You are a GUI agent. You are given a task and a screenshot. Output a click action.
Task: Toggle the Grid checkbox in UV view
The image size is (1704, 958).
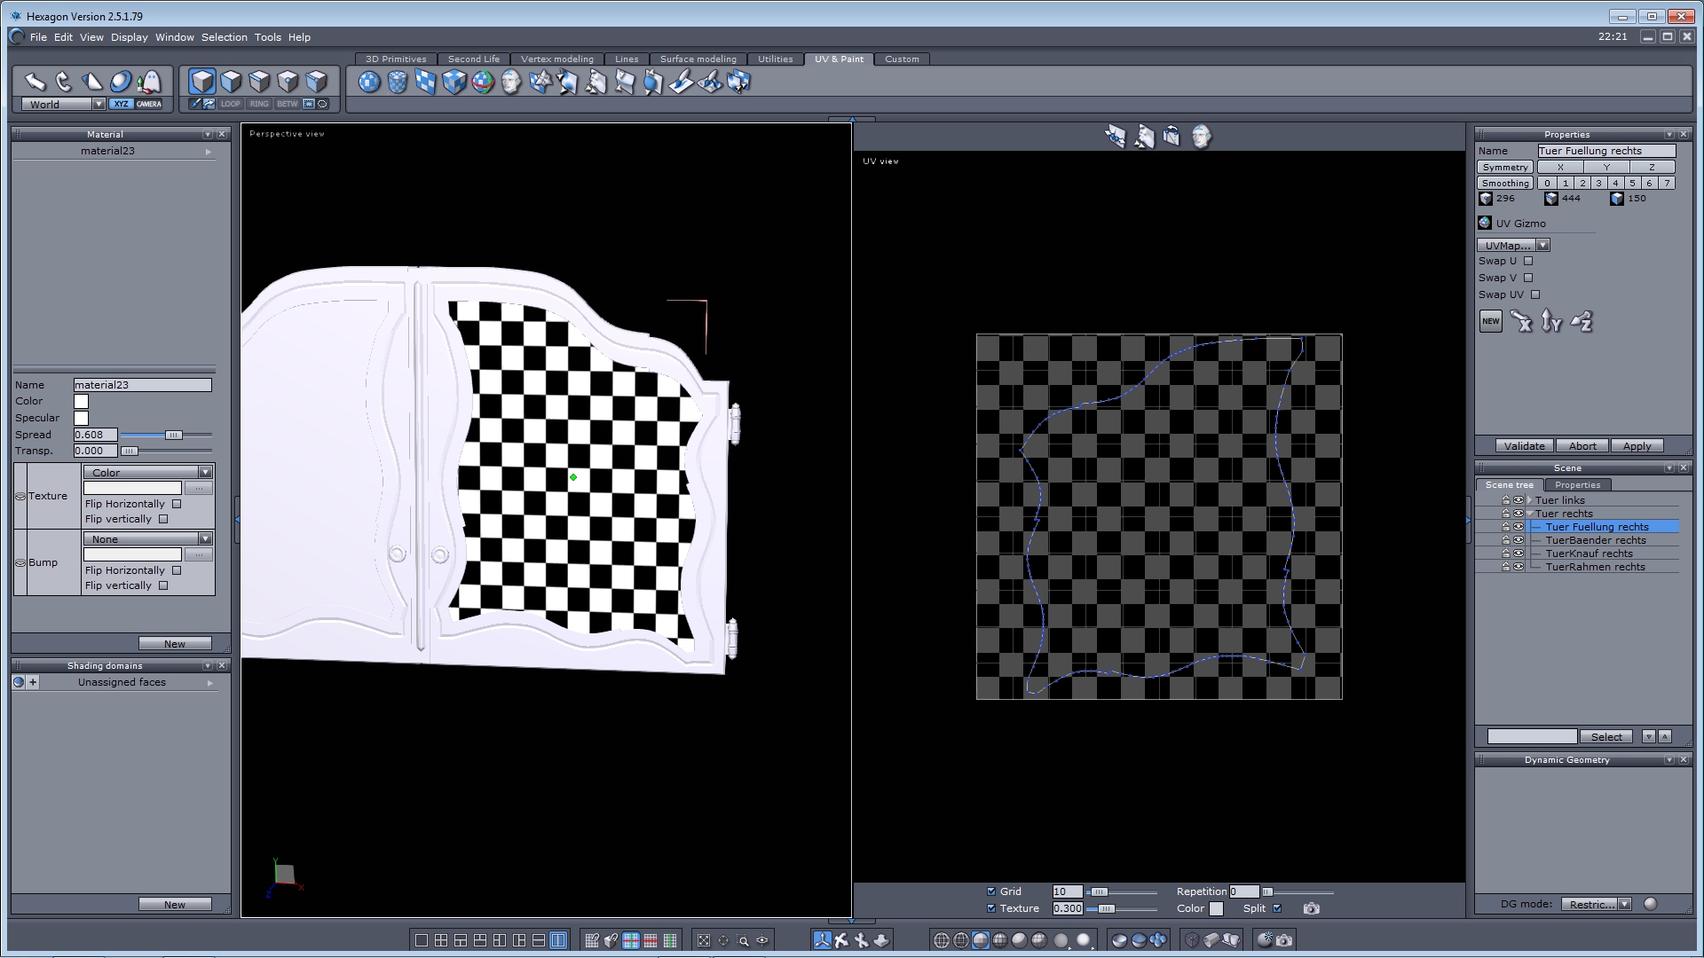pos(991,891)
